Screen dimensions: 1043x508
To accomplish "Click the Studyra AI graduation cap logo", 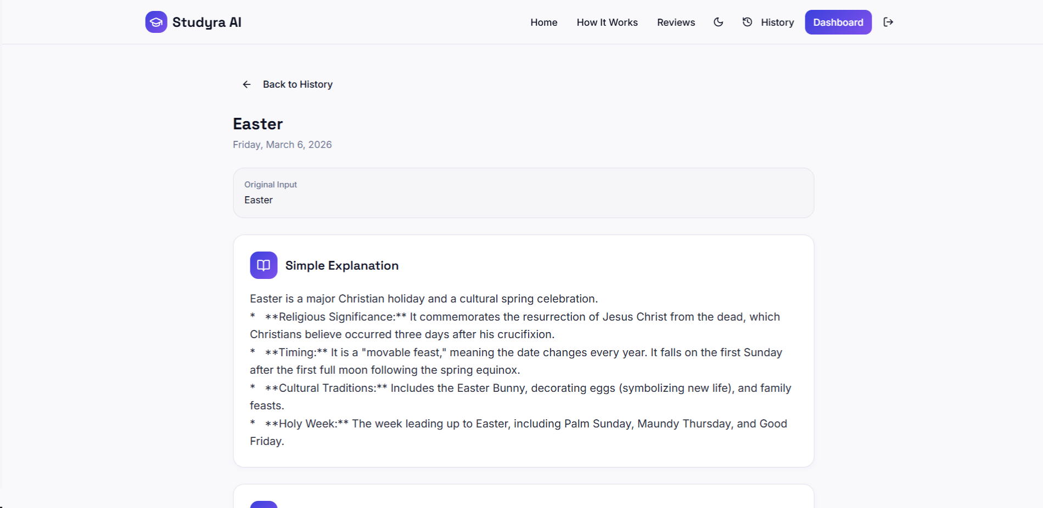I will pos(156,22).
